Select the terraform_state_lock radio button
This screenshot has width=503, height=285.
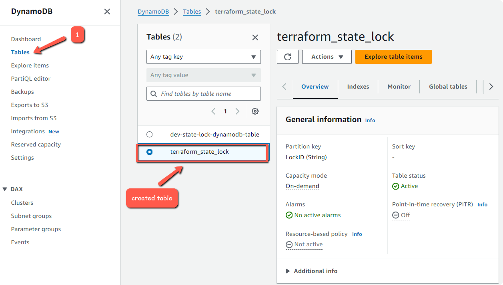[149, 152]
